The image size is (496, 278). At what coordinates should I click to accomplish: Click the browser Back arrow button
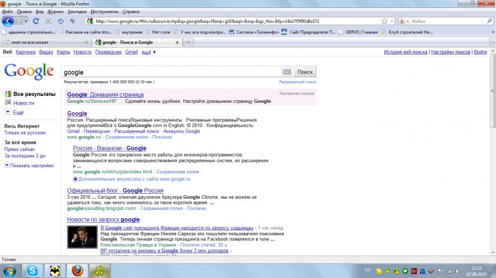tap(8, 21)
